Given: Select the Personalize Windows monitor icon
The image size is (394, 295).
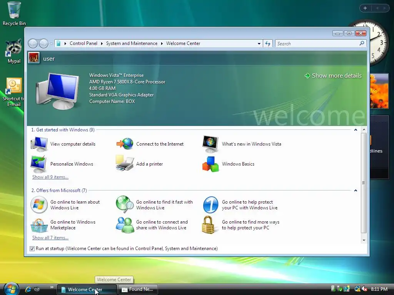Looking at the screenshot, I should 38,164.
